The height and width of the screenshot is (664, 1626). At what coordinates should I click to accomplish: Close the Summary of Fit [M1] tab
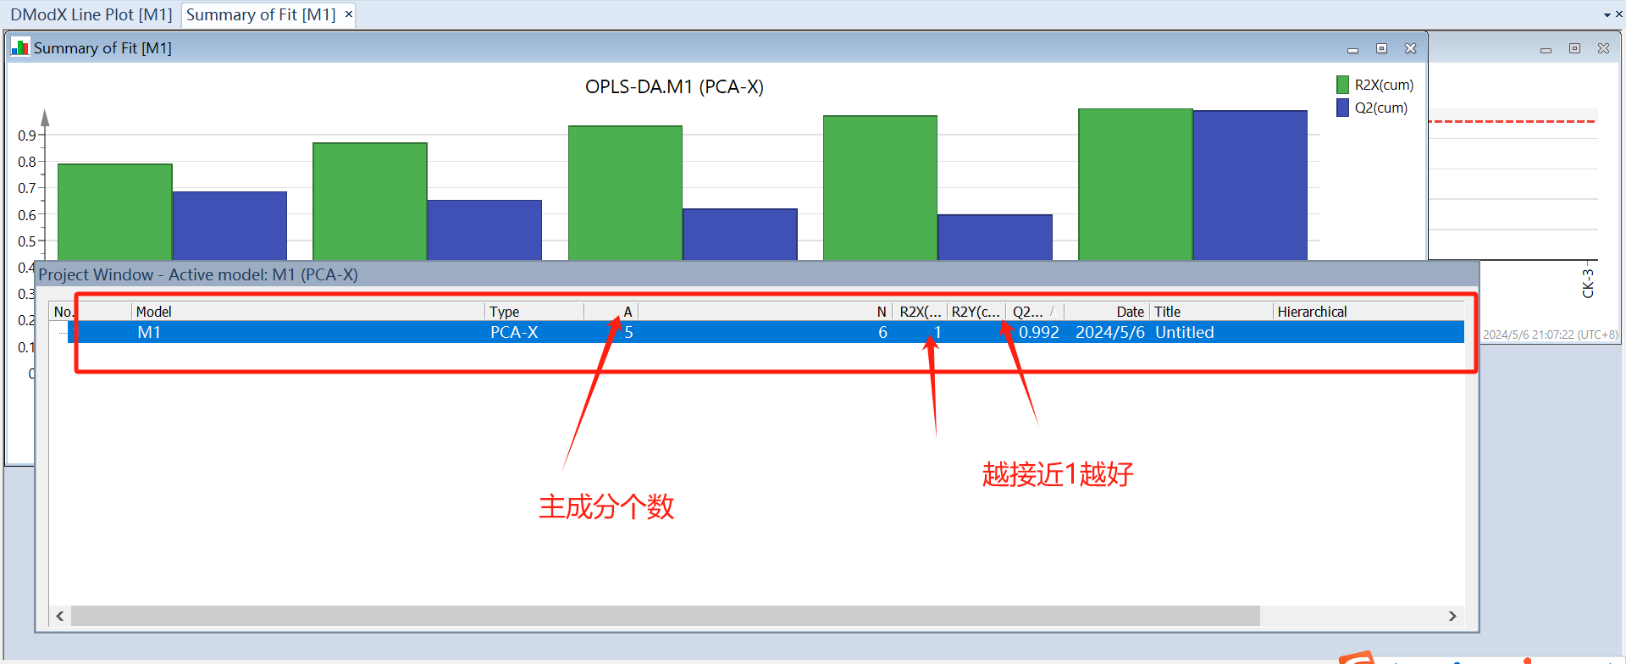click(x=348, y=14)
